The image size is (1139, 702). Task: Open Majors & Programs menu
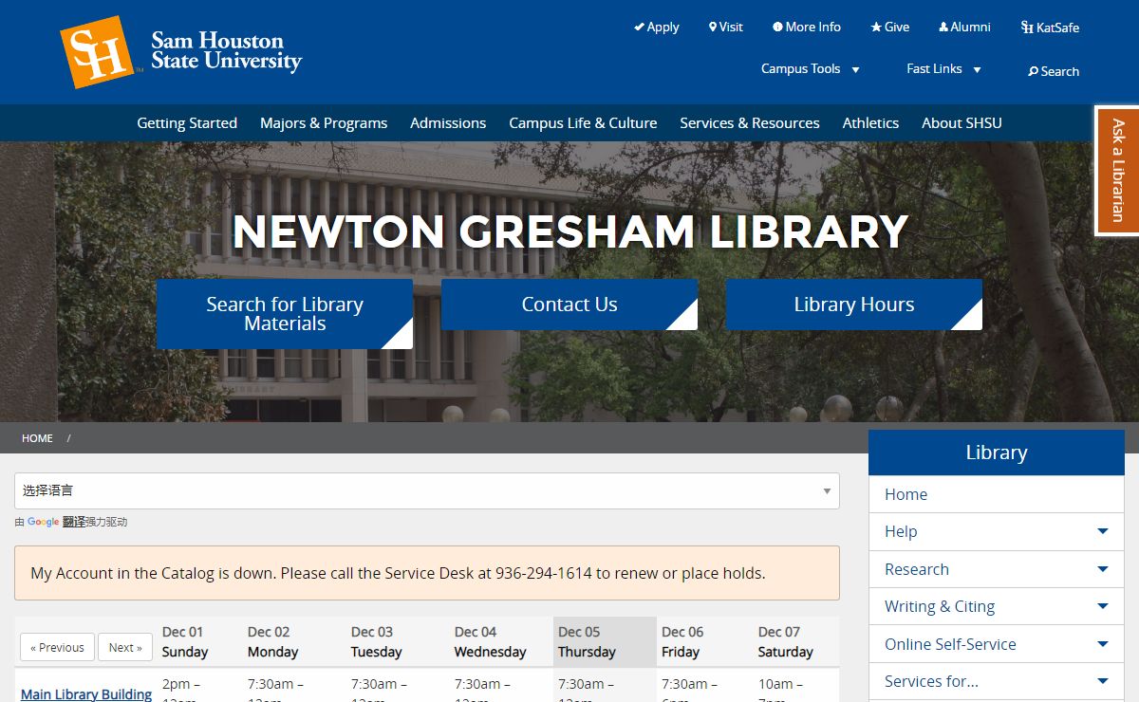click(x=324, y=122)
